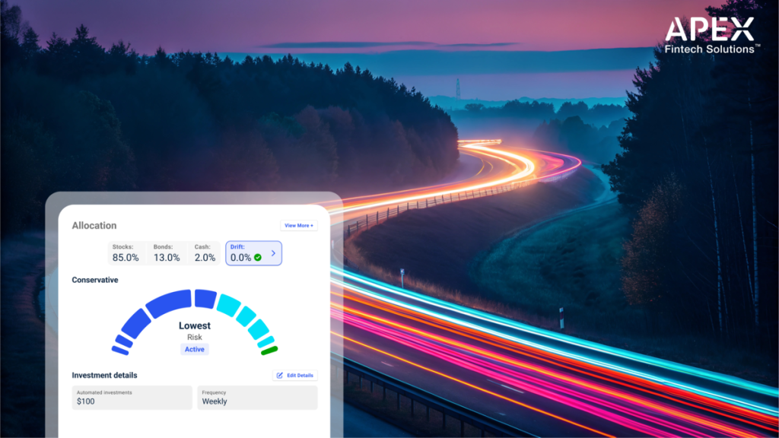Click the pencil icon in Edit Details

tap(280, 376)
